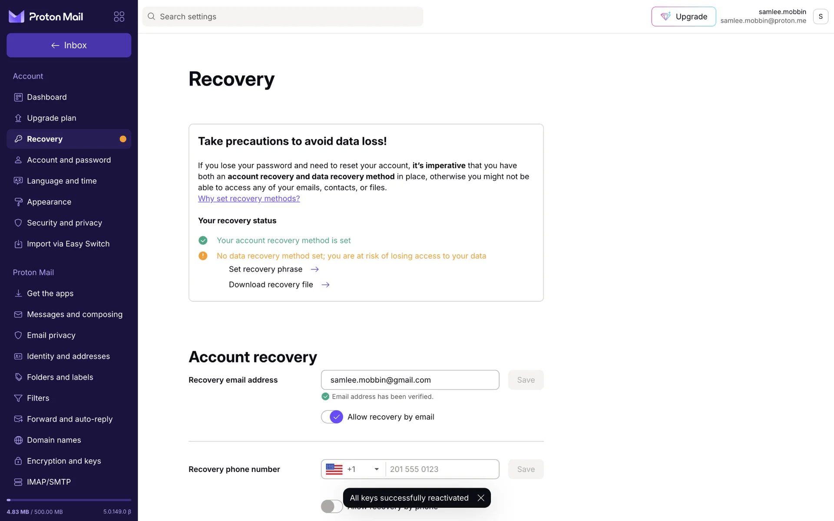Click the recovery email address field
Screen dimensions: 834x521
[410, 380]
